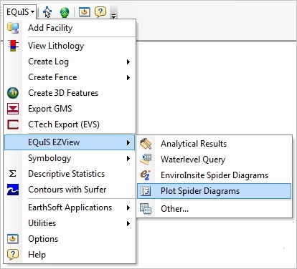
Task: Open the toolbar overflow options arrow
Action: 113,16
